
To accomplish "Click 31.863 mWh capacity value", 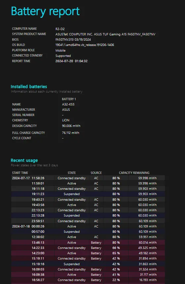I will pos(148,264).
